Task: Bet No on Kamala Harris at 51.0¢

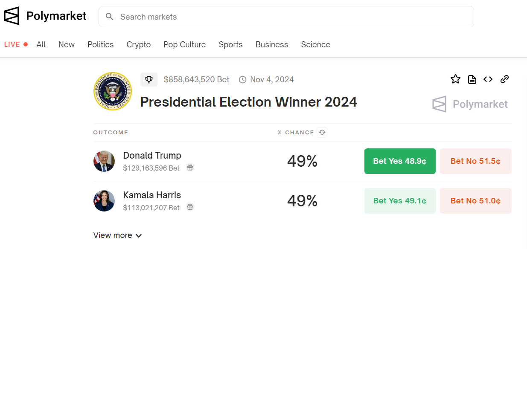Action: click(475, 201)
